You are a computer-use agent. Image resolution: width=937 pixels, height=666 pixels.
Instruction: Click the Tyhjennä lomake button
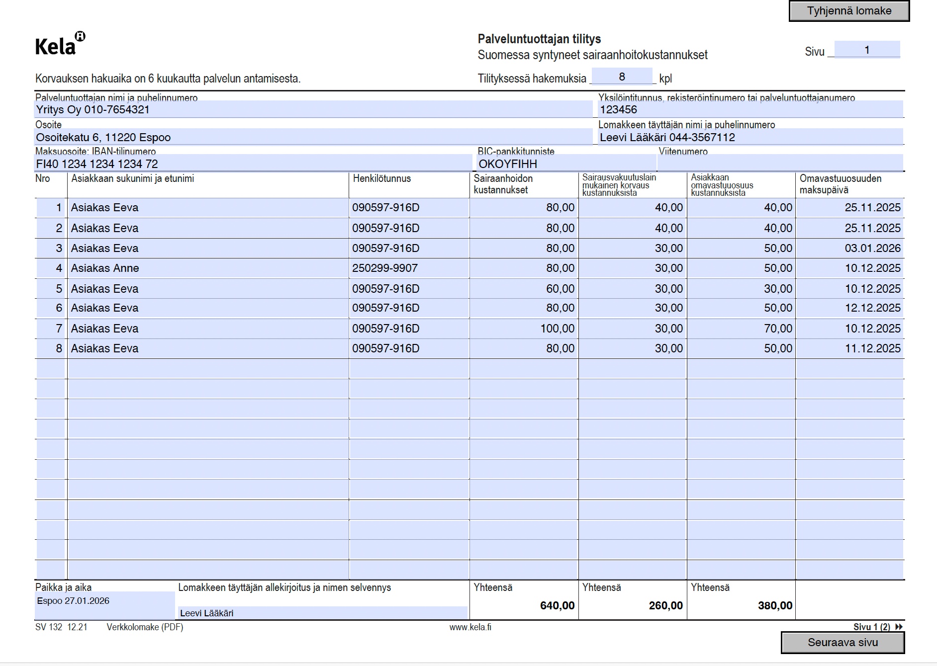[x=848, y=11]
